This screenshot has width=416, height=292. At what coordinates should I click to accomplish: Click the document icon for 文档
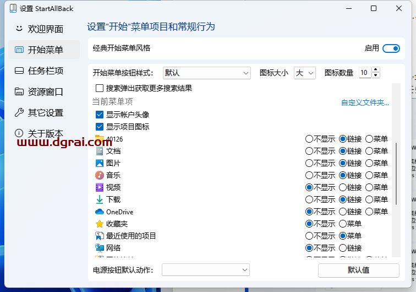point(100,151)
